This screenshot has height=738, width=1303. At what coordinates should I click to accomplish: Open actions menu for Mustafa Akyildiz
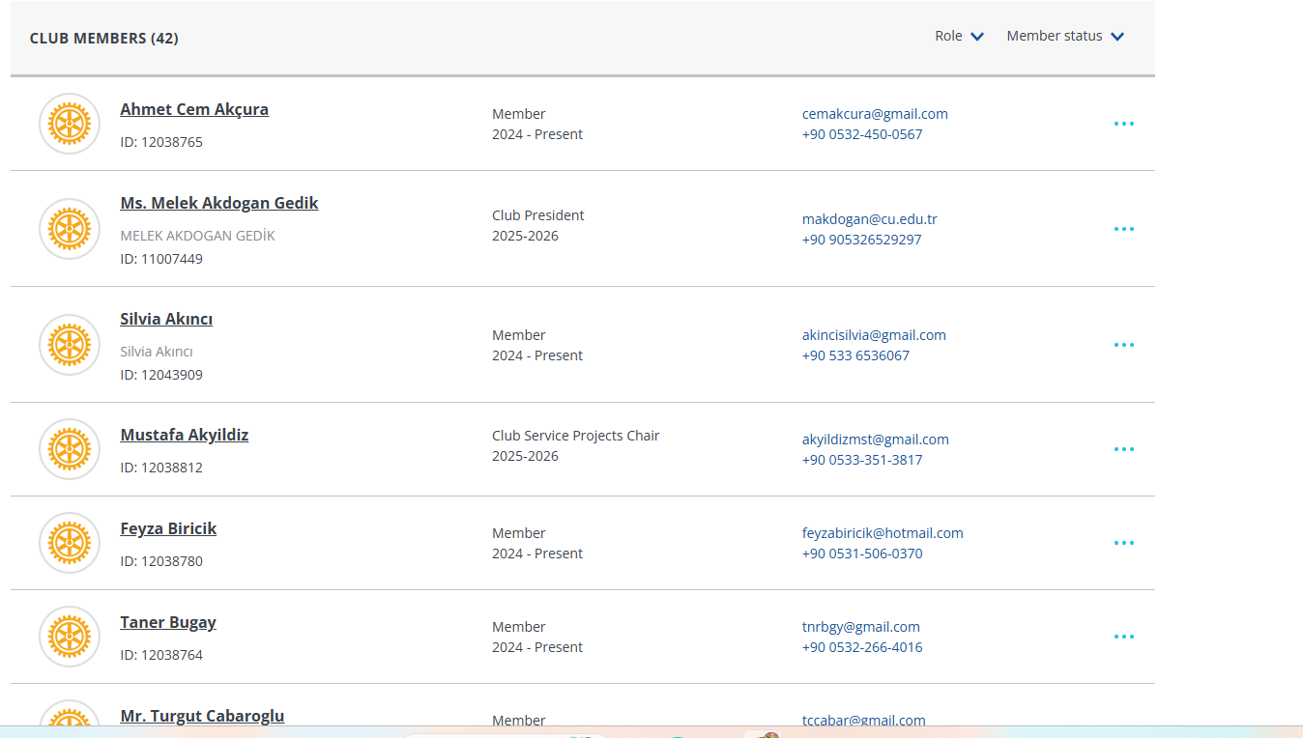click(x=1123, y=449)
